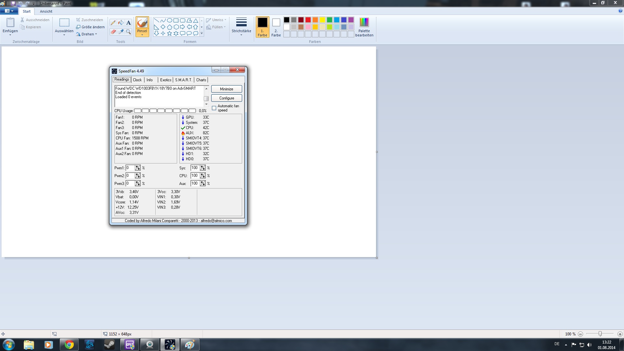Click the volume speaker tray icon
Screen dimensions: 624x351
tap(590, 345)
